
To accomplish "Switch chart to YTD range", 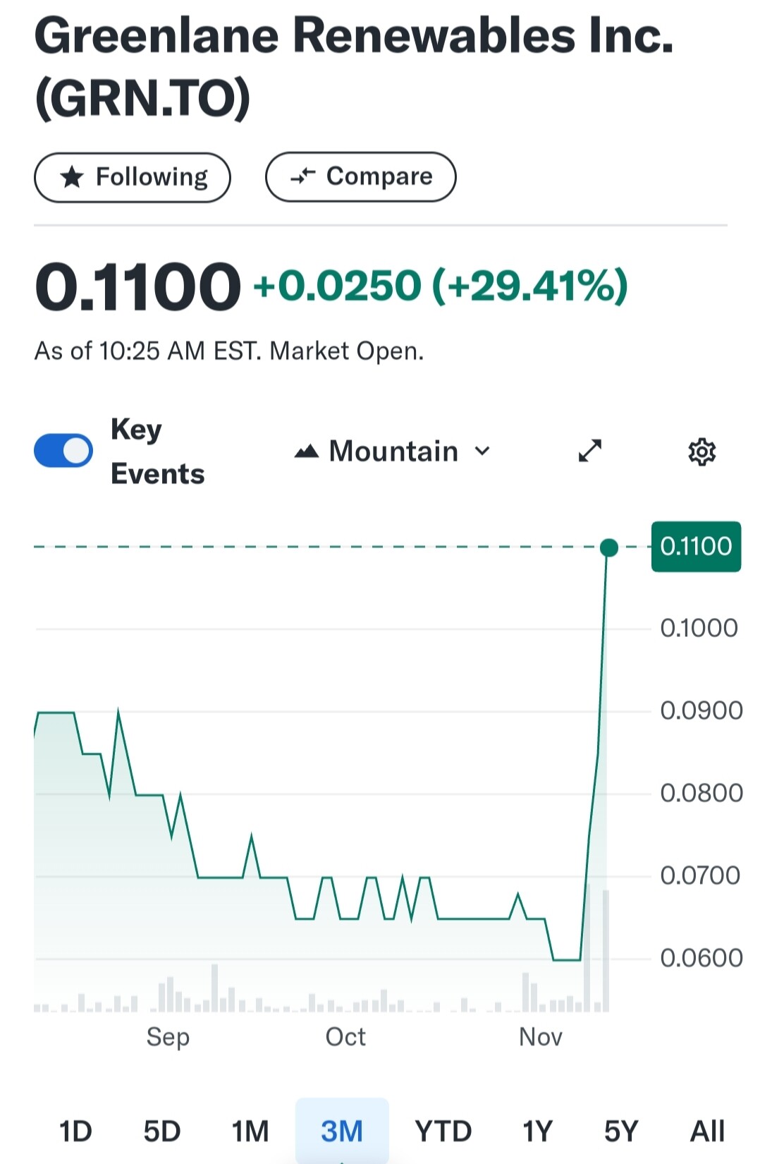I will click(x=443, y=1131).
